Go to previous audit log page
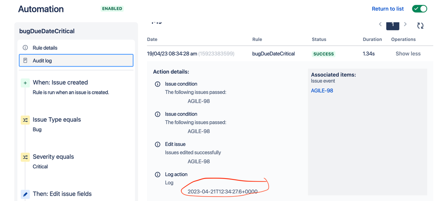Screen dimensions: 440x201 (x=380, y=24)
